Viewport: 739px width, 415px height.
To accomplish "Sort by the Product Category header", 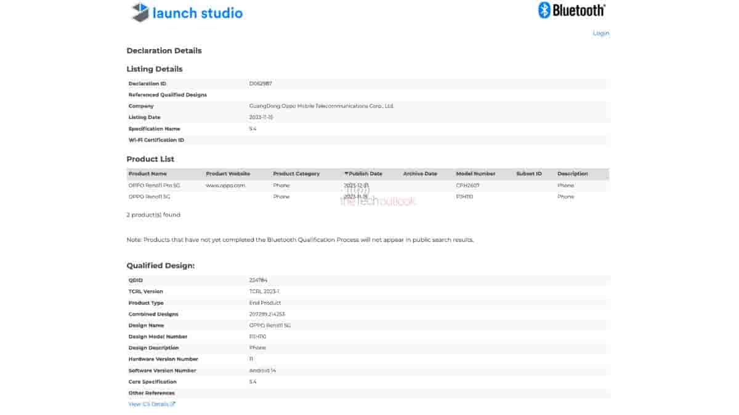I will coord(296,174).
